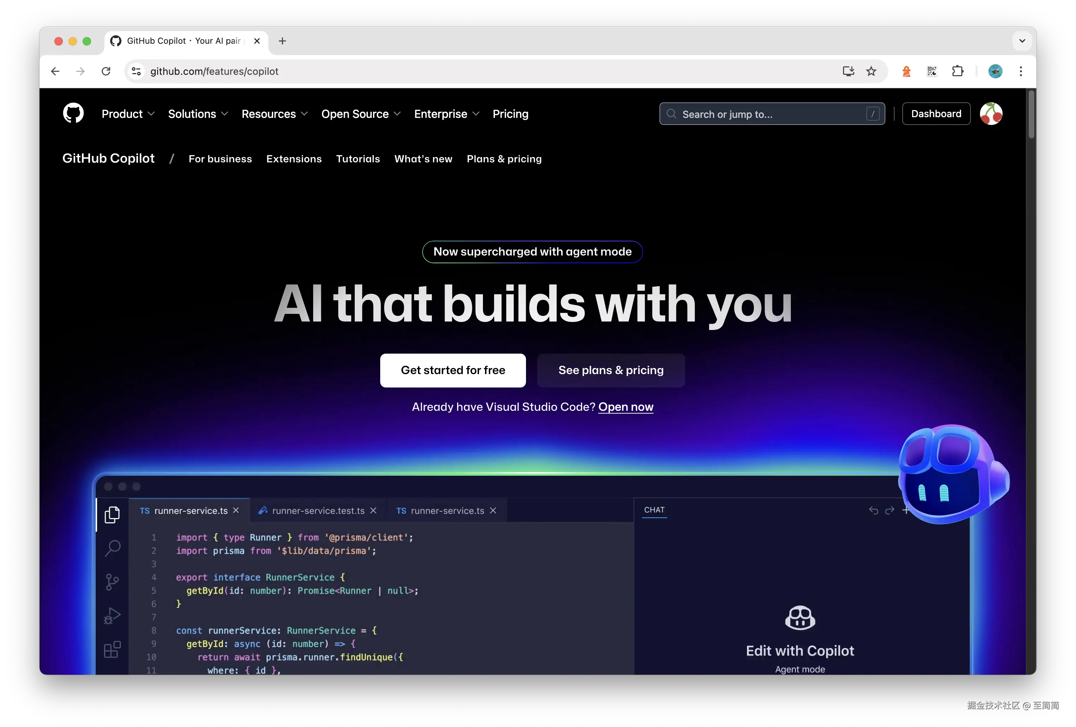Click the source control branch icon
This screenshot has width=1076, height=727.
point(112,582)
